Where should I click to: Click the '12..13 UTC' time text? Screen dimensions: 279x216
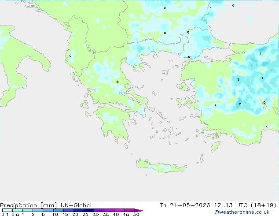[231, 205]
